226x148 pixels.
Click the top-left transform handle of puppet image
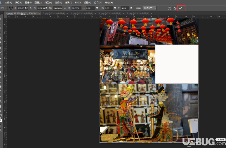click(100, 83)
